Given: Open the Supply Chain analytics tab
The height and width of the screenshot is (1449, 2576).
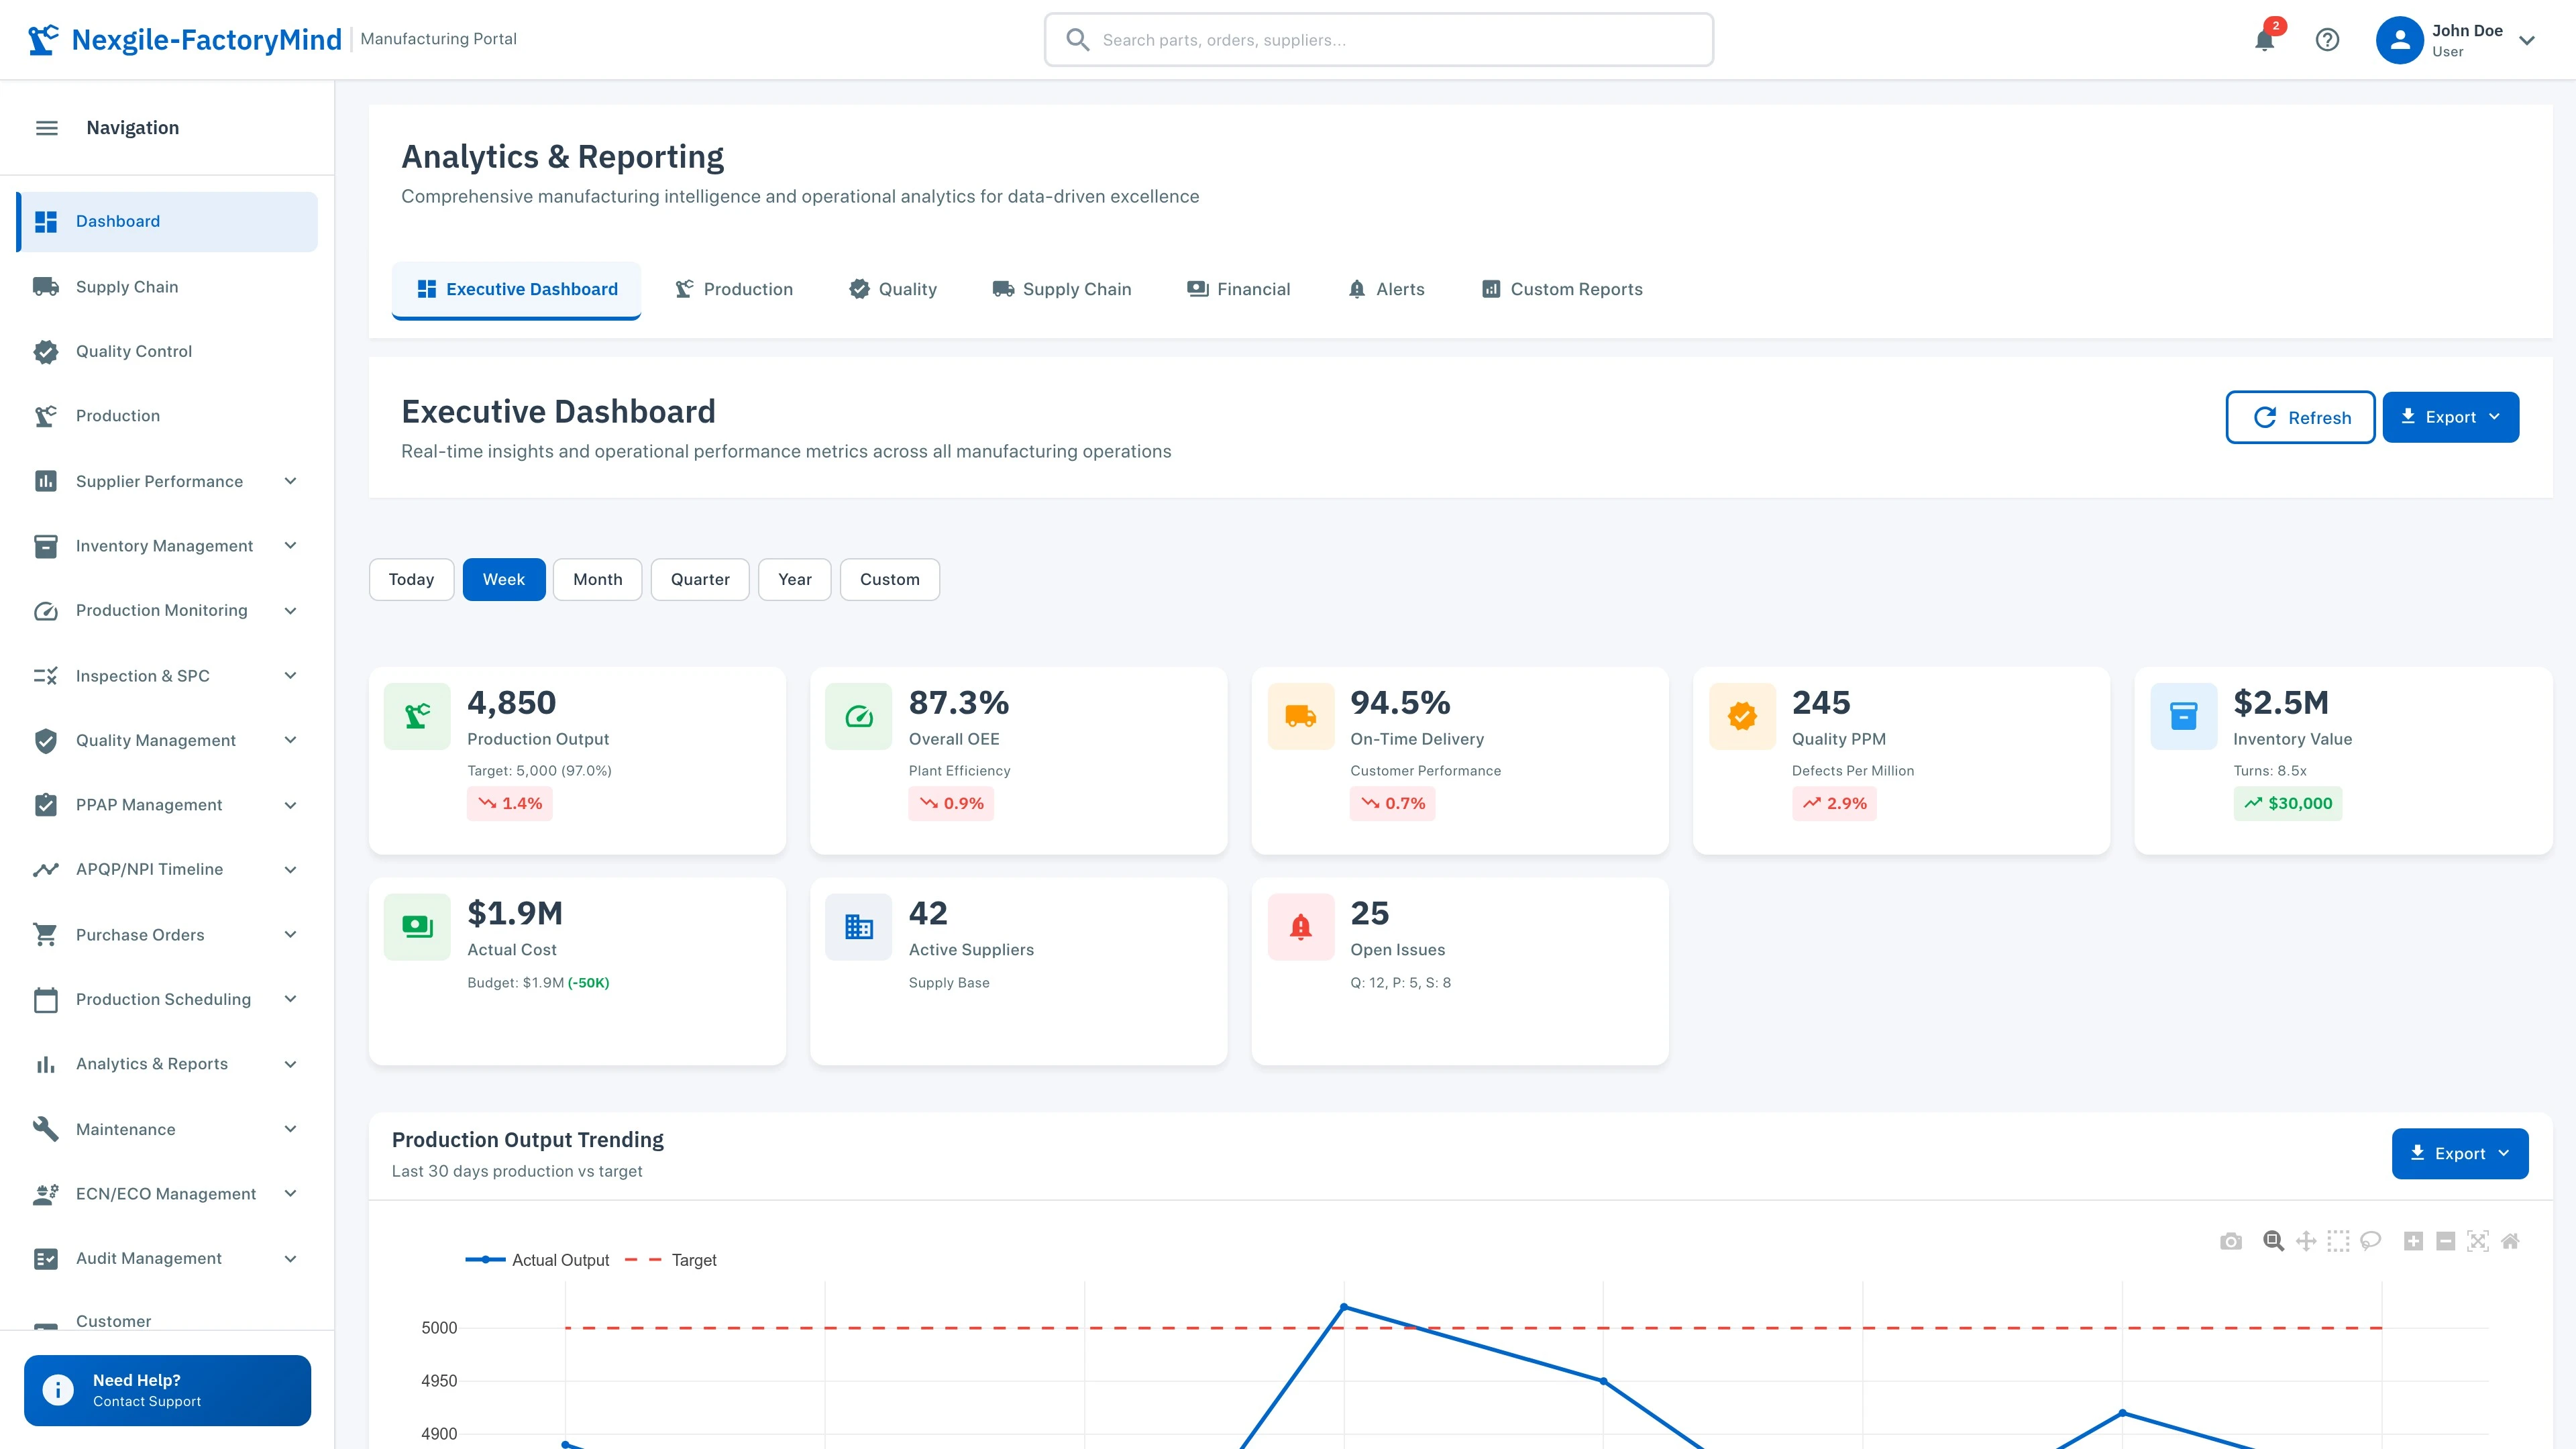Looking at the screenshot, I should [x=1062, y=289].
